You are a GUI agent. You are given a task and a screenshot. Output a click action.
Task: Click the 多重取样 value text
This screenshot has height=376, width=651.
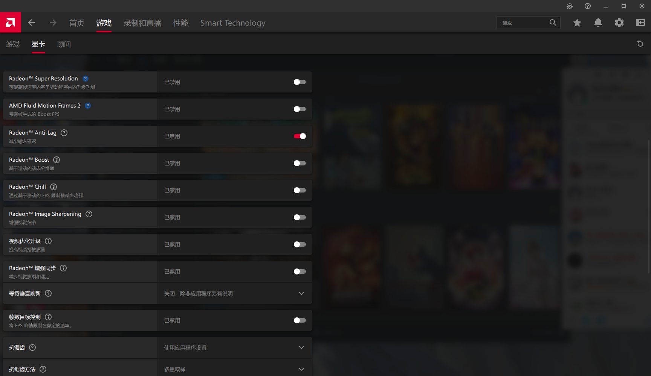pos(175,370)
